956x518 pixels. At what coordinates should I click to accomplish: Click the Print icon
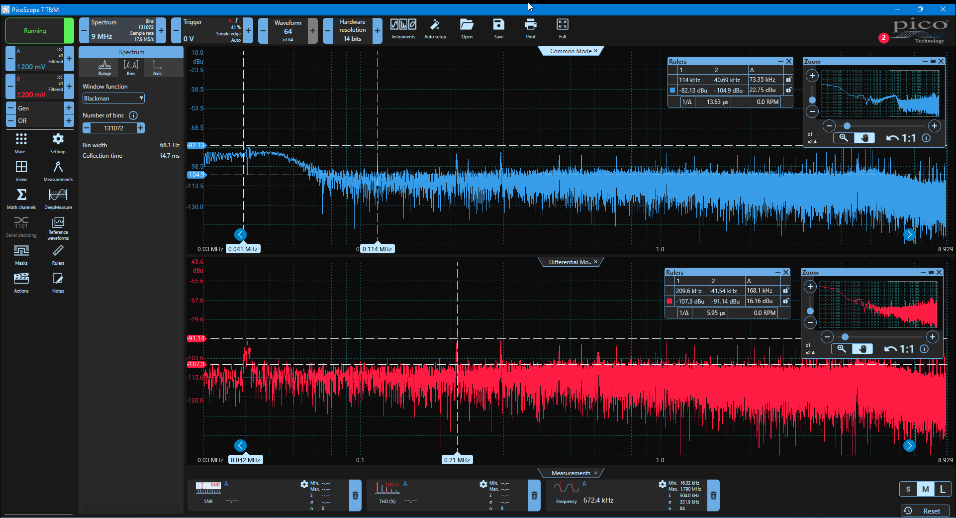[x=531, y=29]
